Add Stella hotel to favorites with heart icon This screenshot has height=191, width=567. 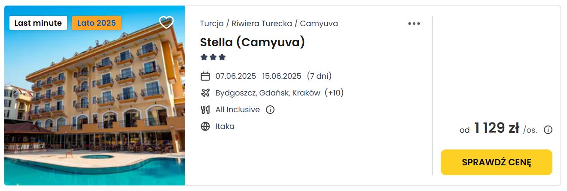166,22
